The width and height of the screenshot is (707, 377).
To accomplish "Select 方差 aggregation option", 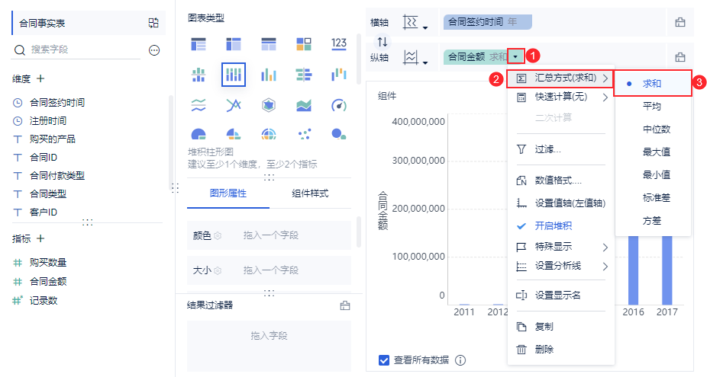I will coord(653,221).
